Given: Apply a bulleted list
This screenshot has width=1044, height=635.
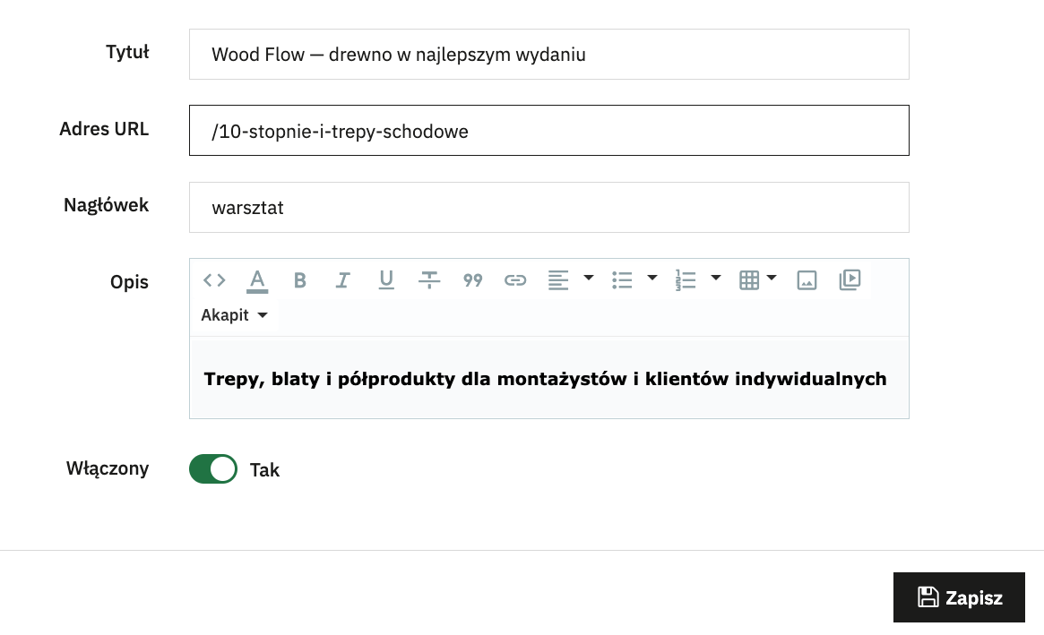Looking at the screenshot, I should [x=622, y=280].
